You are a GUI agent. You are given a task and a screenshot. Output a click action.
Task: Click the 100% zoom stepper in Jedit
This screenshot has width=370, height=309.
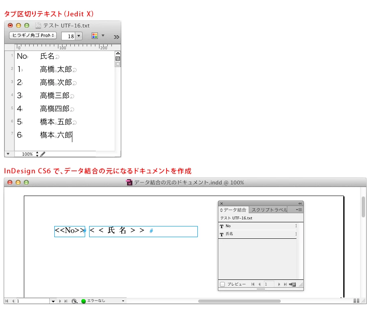37,154
